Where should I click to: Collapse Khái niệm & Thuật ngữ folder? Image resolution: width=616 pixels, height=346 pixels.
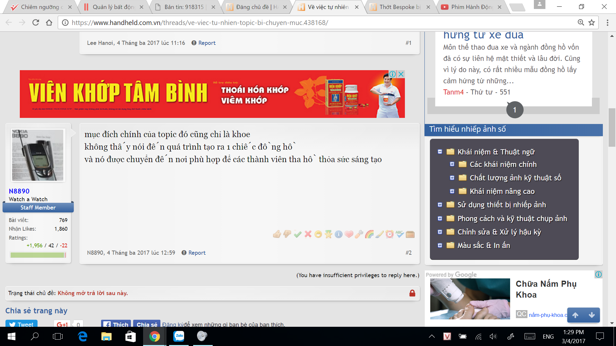(x=440, y=152)
